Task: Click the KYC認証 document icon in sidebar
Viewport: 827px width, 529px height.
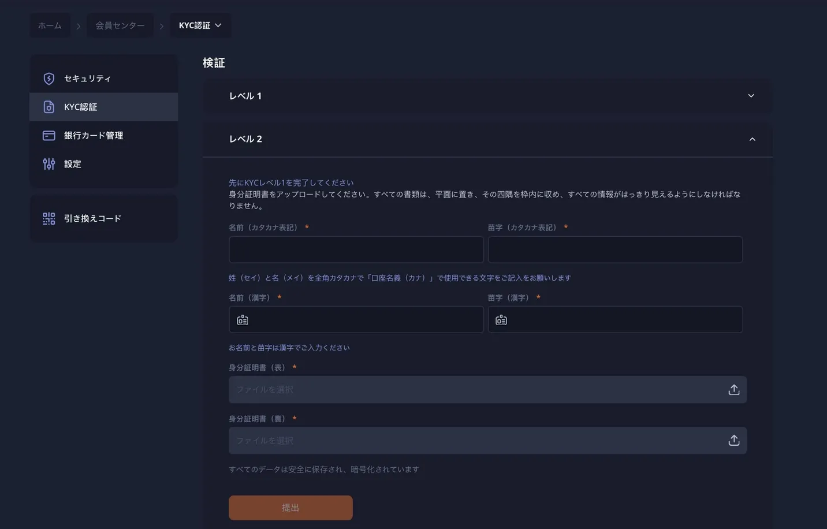Action: 49,106
